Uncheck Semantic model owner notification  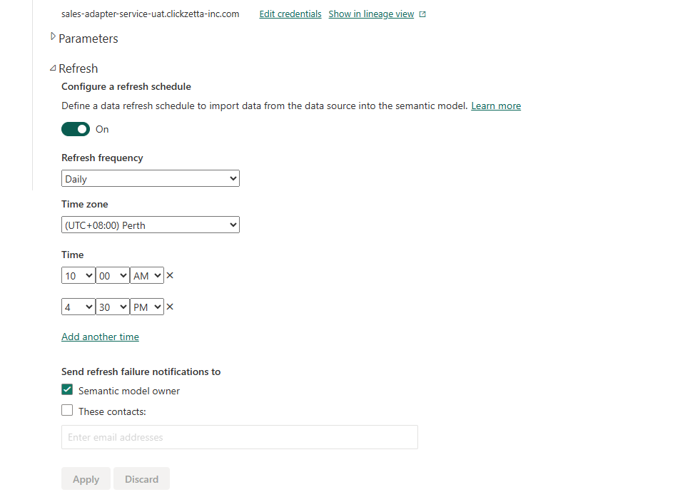click(67, 390)
